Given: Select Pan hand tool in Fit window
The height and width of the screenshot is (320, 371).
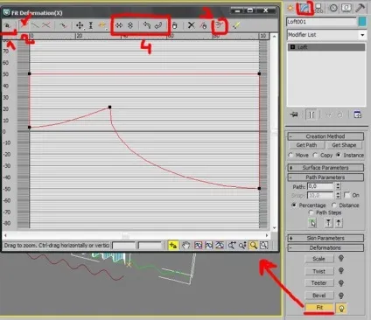Looking at the screenshot, I should pyautogui.click(x=185, y=246).
